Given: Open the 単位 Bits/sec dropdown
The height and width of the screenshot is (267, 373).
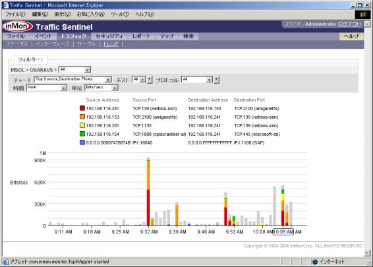Looking at the screenshot, I should [x=101, y=88].
